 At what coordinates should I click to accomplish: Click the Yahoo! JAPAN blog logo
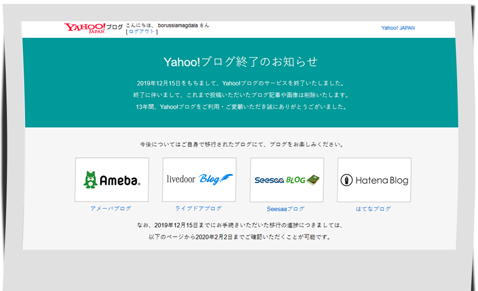(x=93, y=28)
